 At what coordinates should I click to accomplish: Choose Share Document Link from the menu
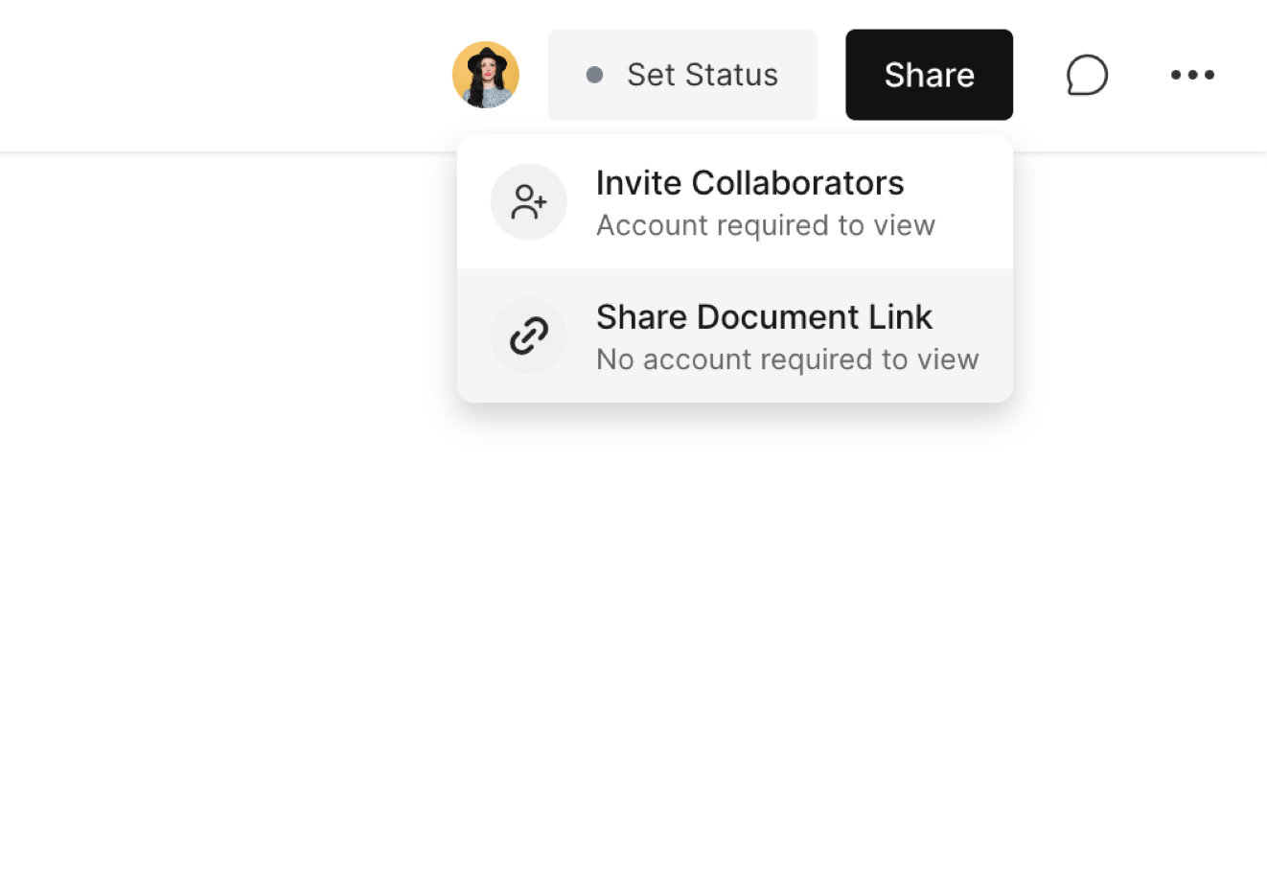(x=734, y=336)
